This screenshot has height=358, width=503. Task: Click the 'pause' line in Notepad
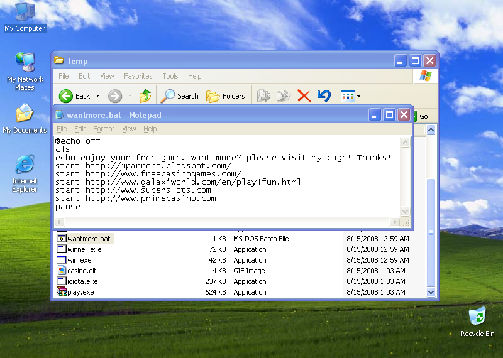68,207
